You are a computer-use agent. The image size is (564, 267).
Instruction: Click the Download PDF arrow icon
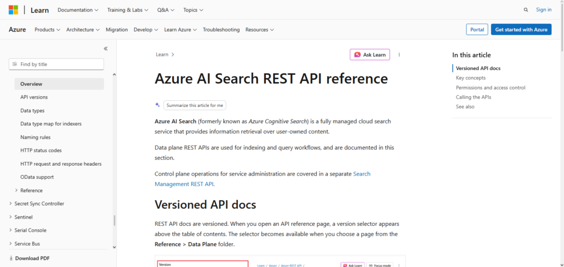[x=11, y=258]
